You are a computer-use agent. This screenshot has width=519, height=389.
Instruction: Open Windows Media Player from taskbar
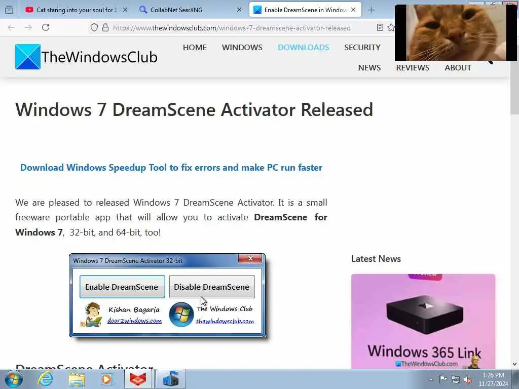point(107,379)
